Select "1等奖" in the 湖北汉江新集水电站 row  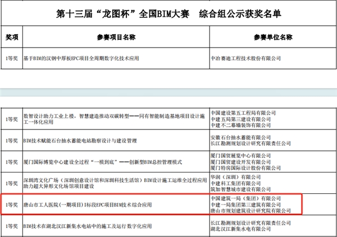point(12,226)
